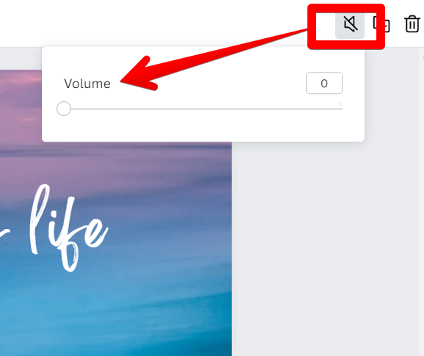Click the "Volume" text label
Screen dimensions: 424x356
(x=87, y=84)
